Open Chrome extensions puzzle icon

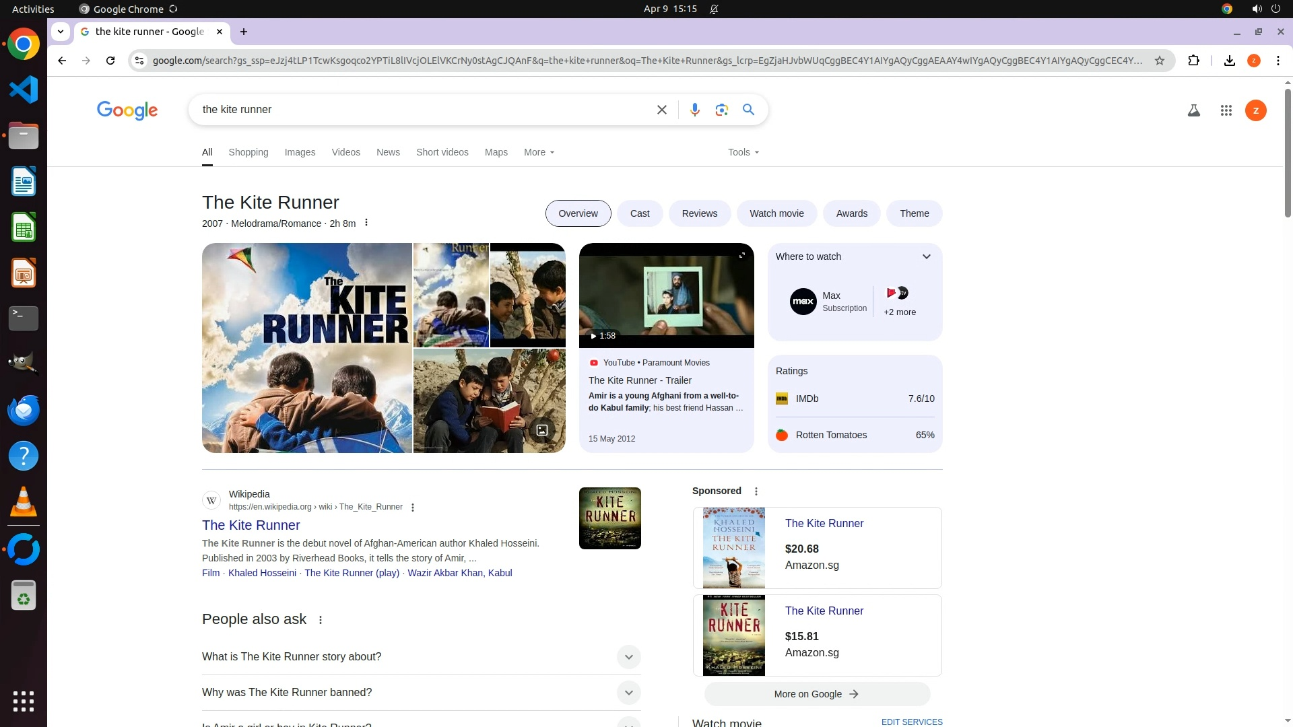point(1193,61)
